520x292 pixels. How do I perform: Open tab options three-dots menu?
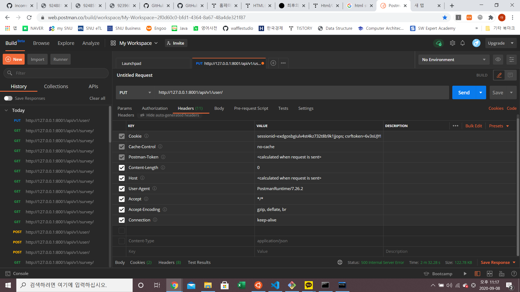coord(283,63)
